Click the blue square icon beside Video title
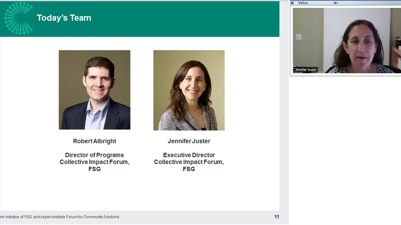 point(292,3)
